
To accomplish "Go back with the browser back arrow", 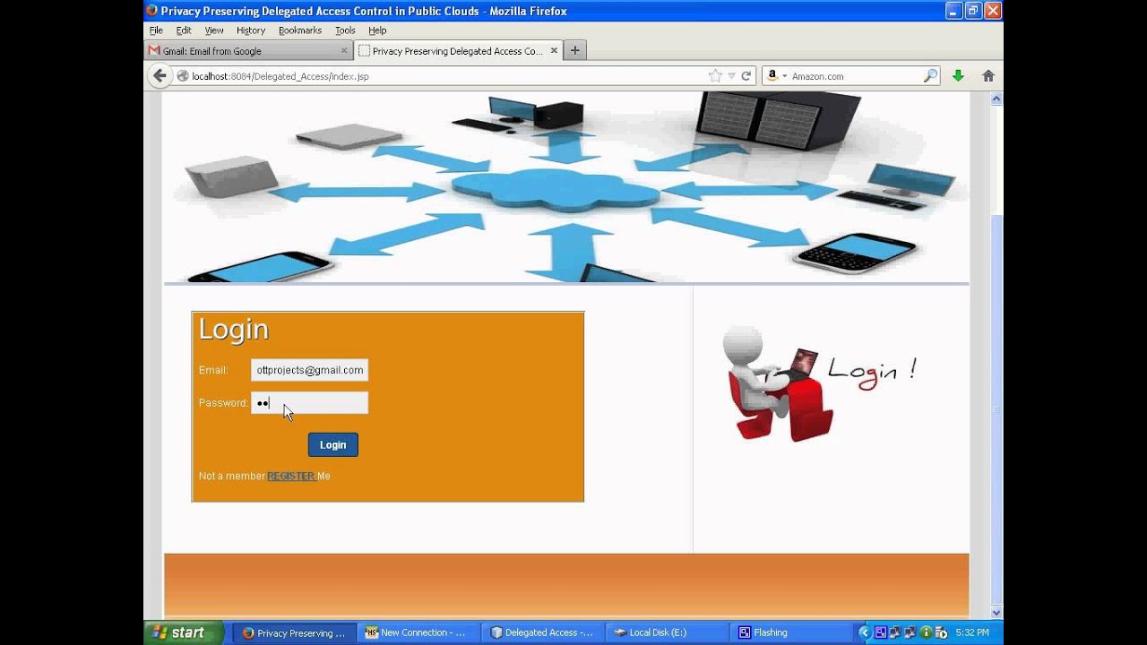I will 160,76.
